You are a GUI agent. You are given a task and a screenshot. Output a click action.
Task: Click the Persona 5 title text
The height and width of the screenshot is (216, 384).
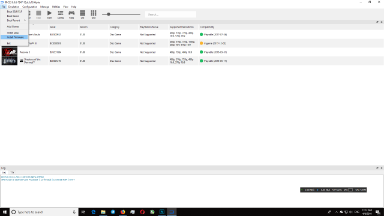[25, 52]
